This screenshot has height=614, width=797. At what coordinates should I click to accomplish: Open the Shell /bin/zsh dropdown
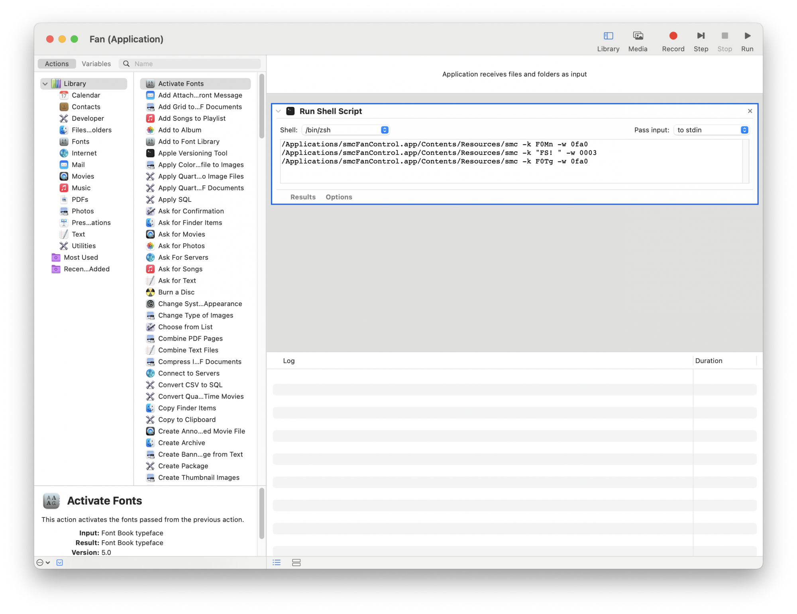coord(345,130)
